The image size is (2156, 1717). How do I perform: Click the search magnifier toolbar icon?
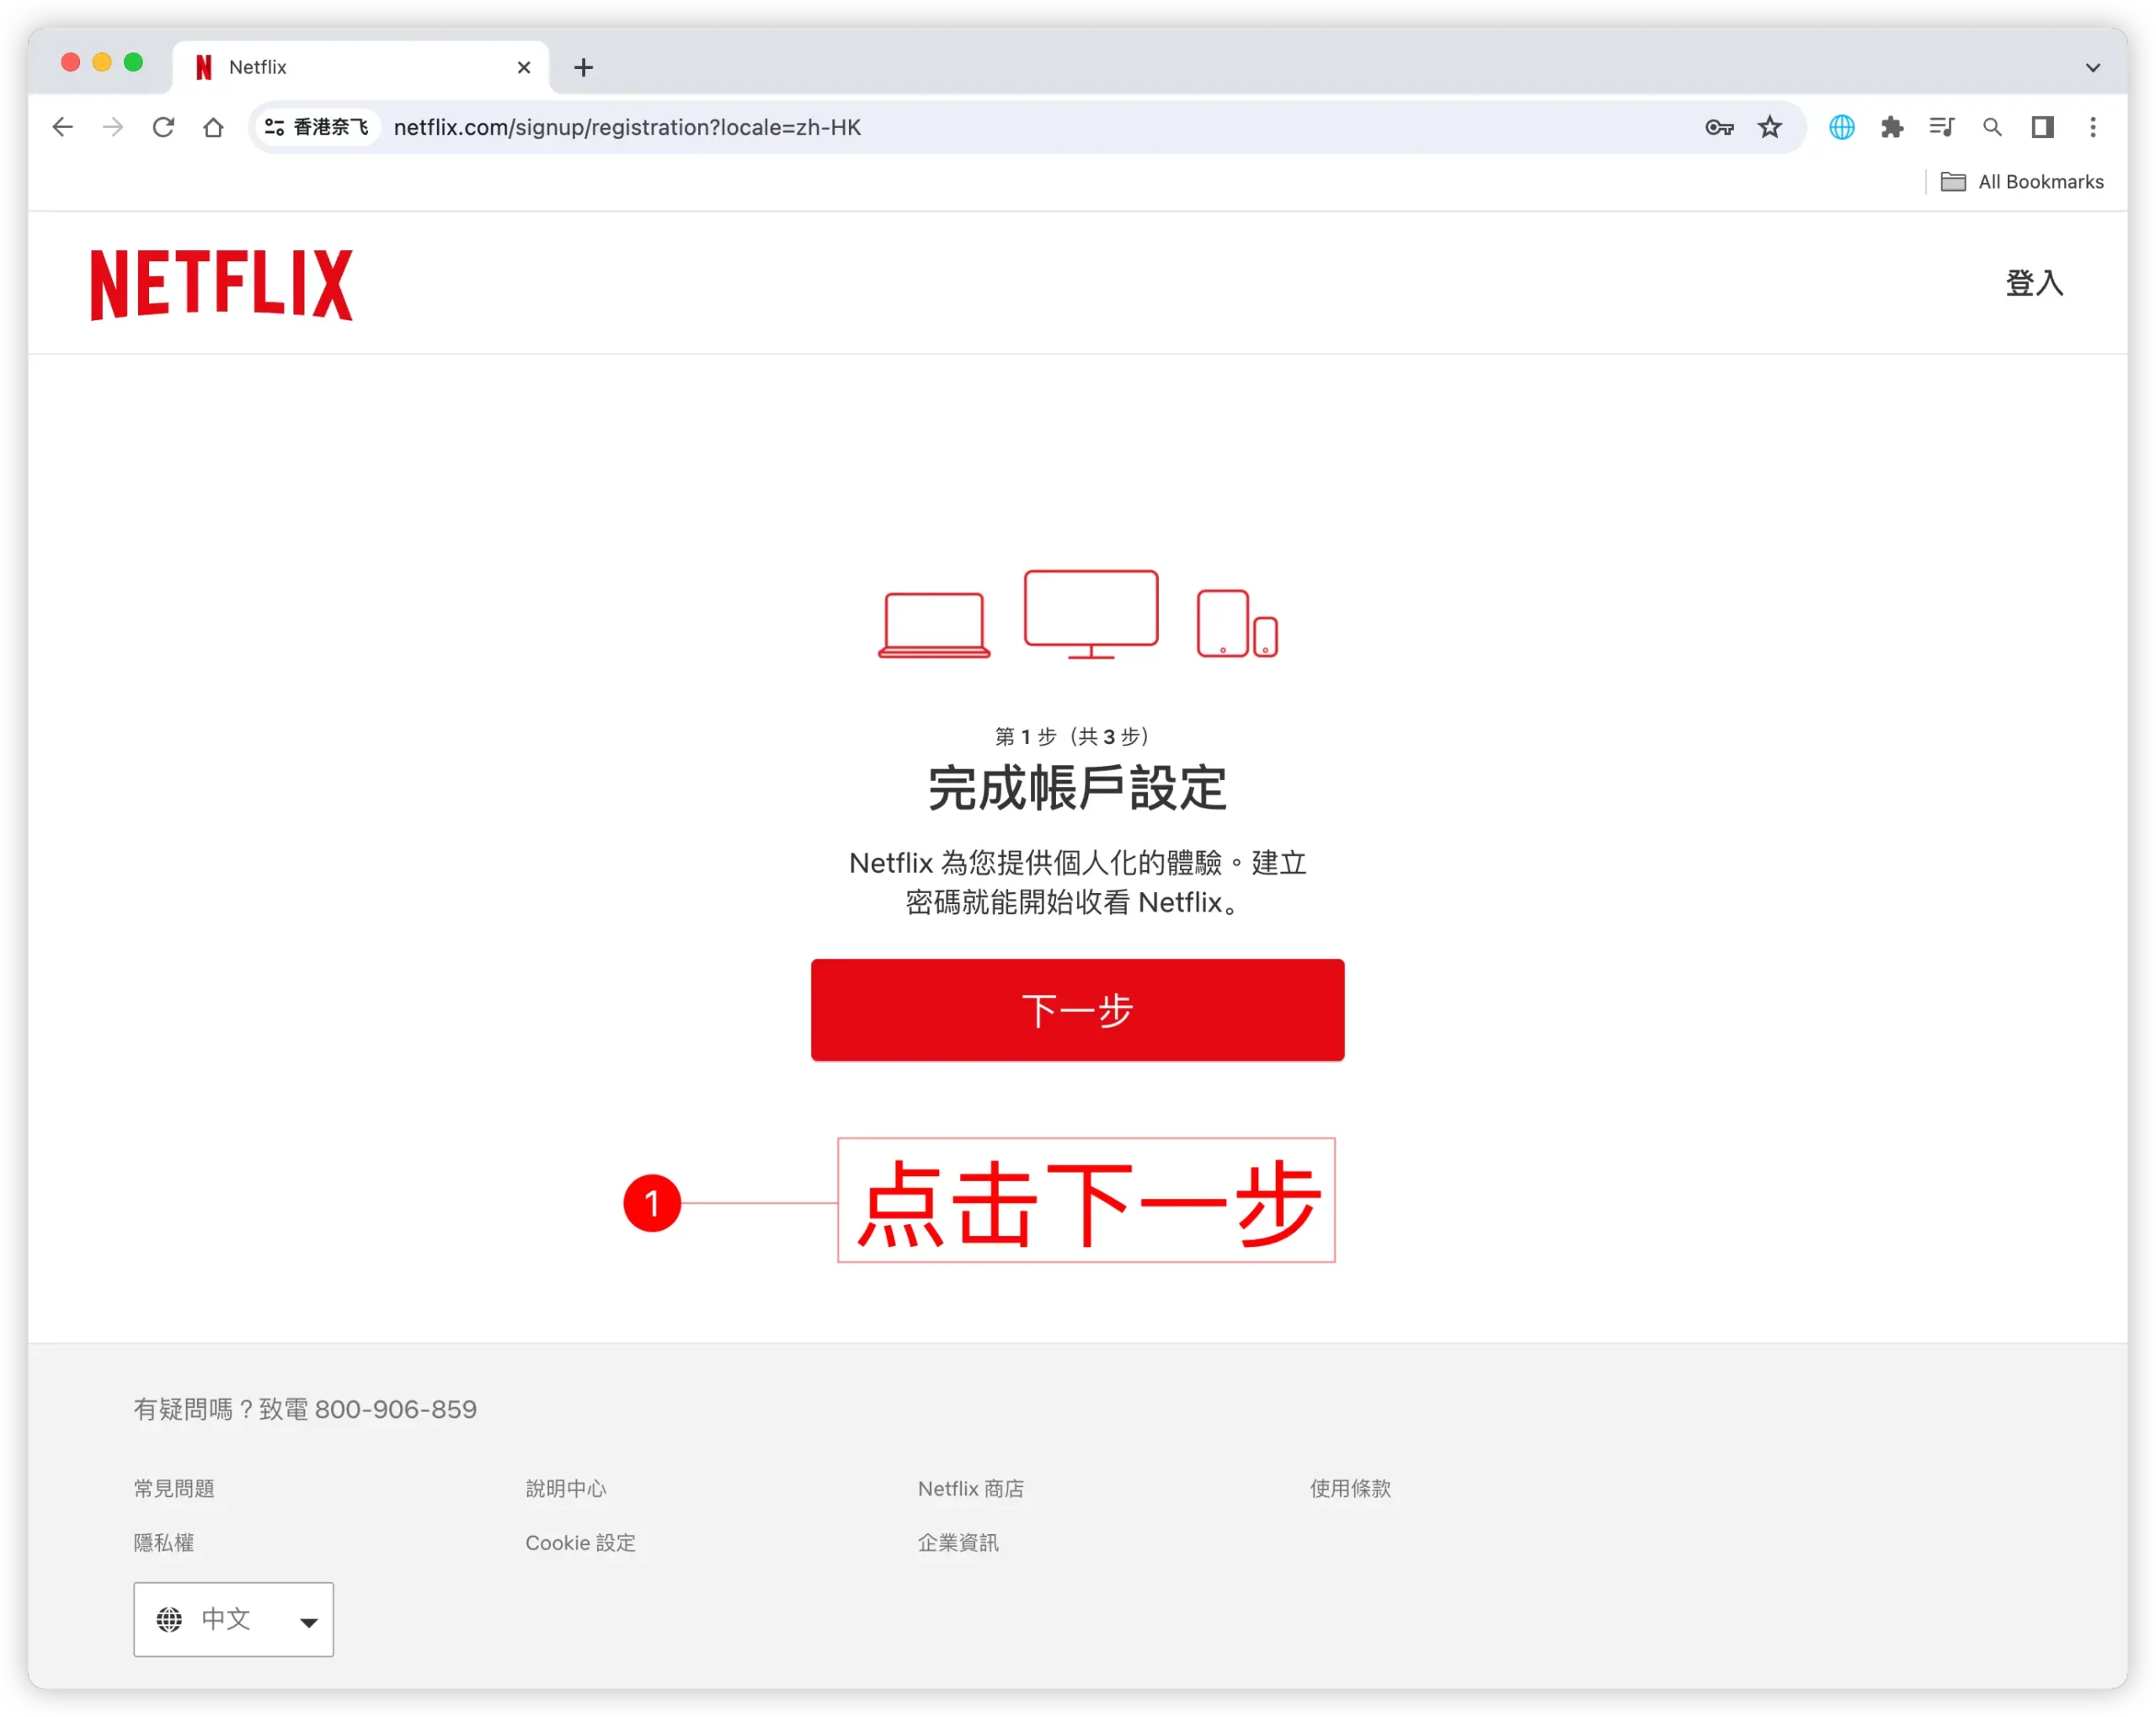click(1992, 127)
